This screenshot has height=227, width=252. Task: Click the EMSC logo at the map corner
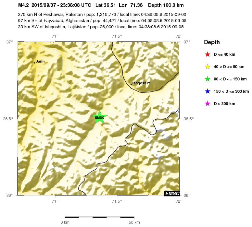172,194
